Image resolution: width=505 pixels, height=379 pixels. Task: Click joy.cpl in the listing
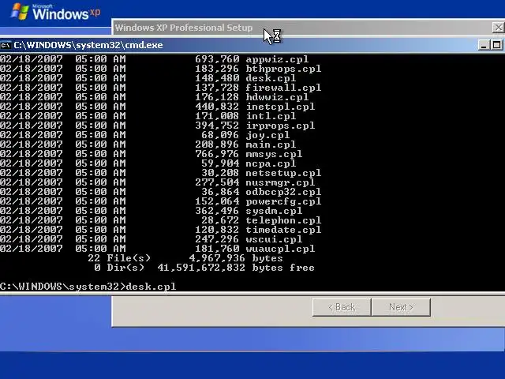267,135
